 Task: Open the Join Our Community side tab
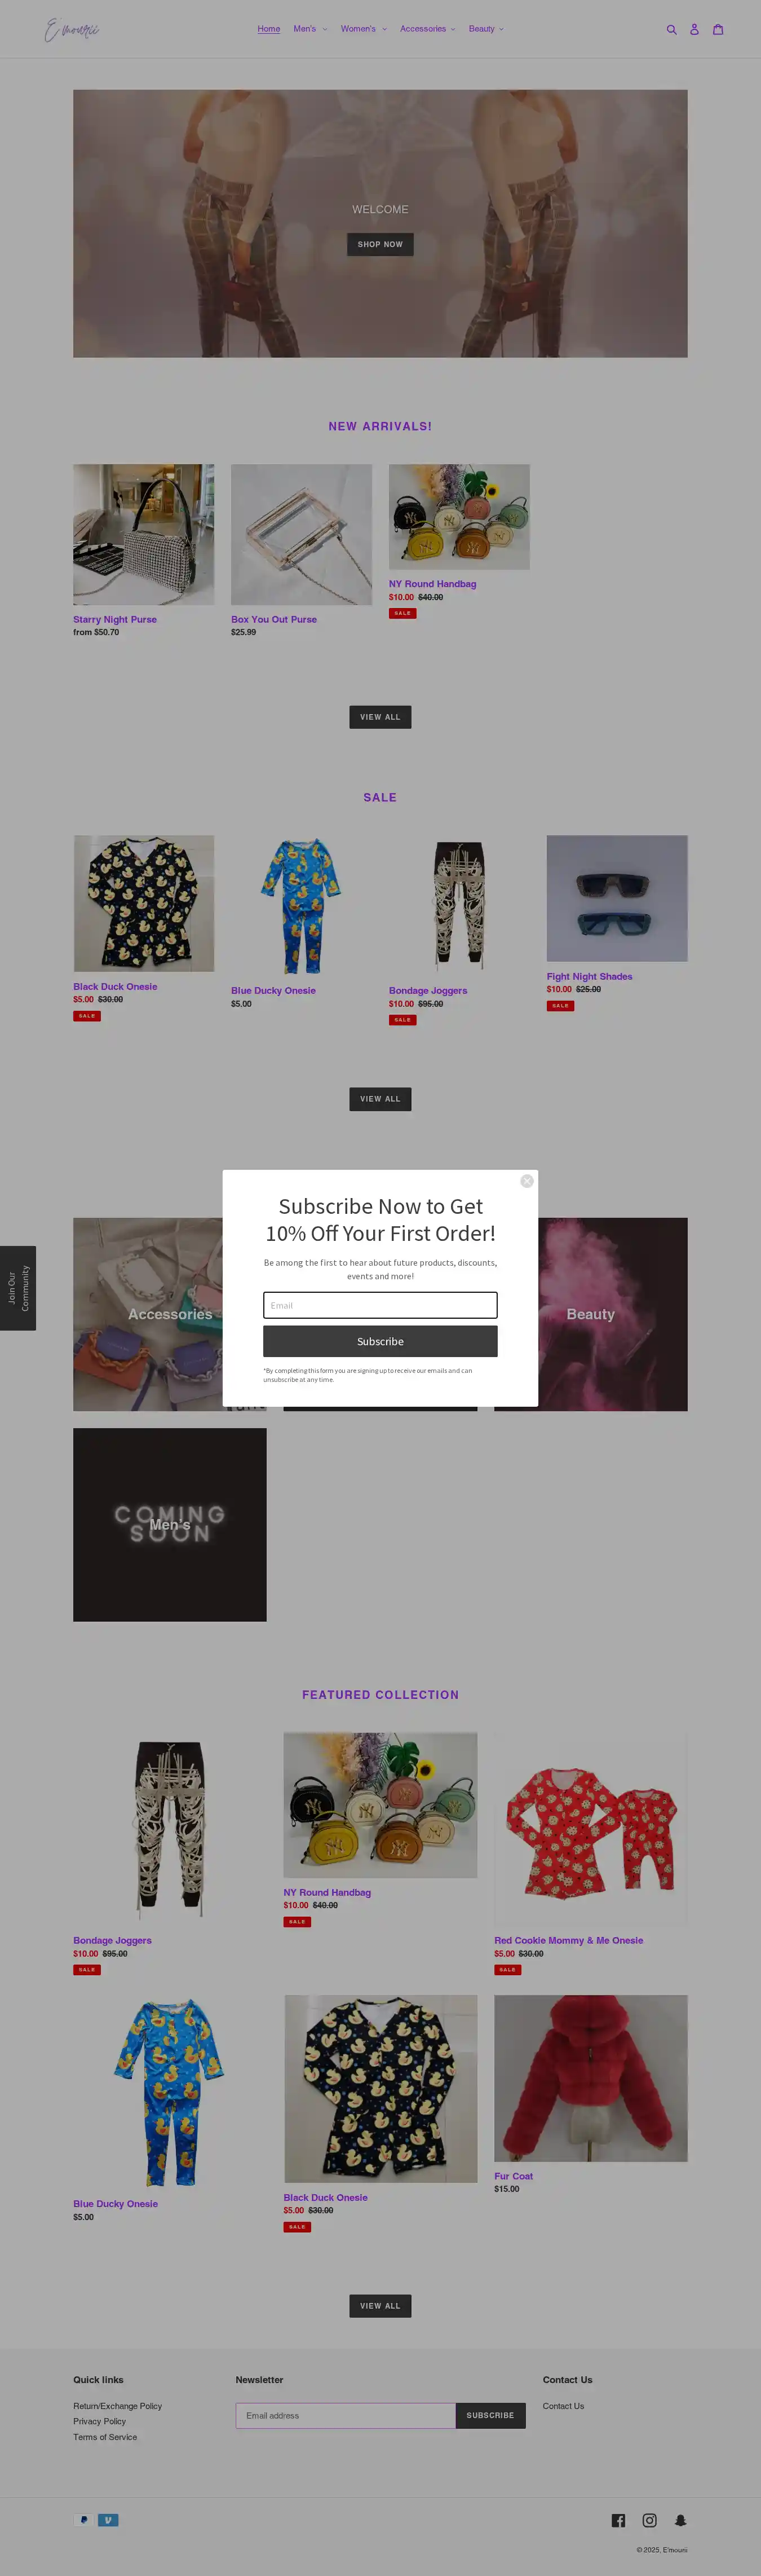18,1288
